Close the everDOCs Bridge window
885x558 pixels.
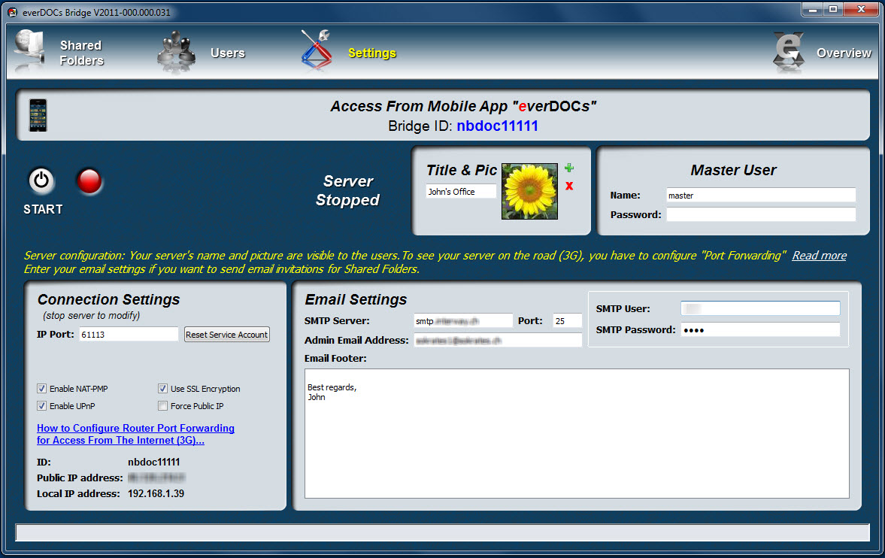point(861,8)
